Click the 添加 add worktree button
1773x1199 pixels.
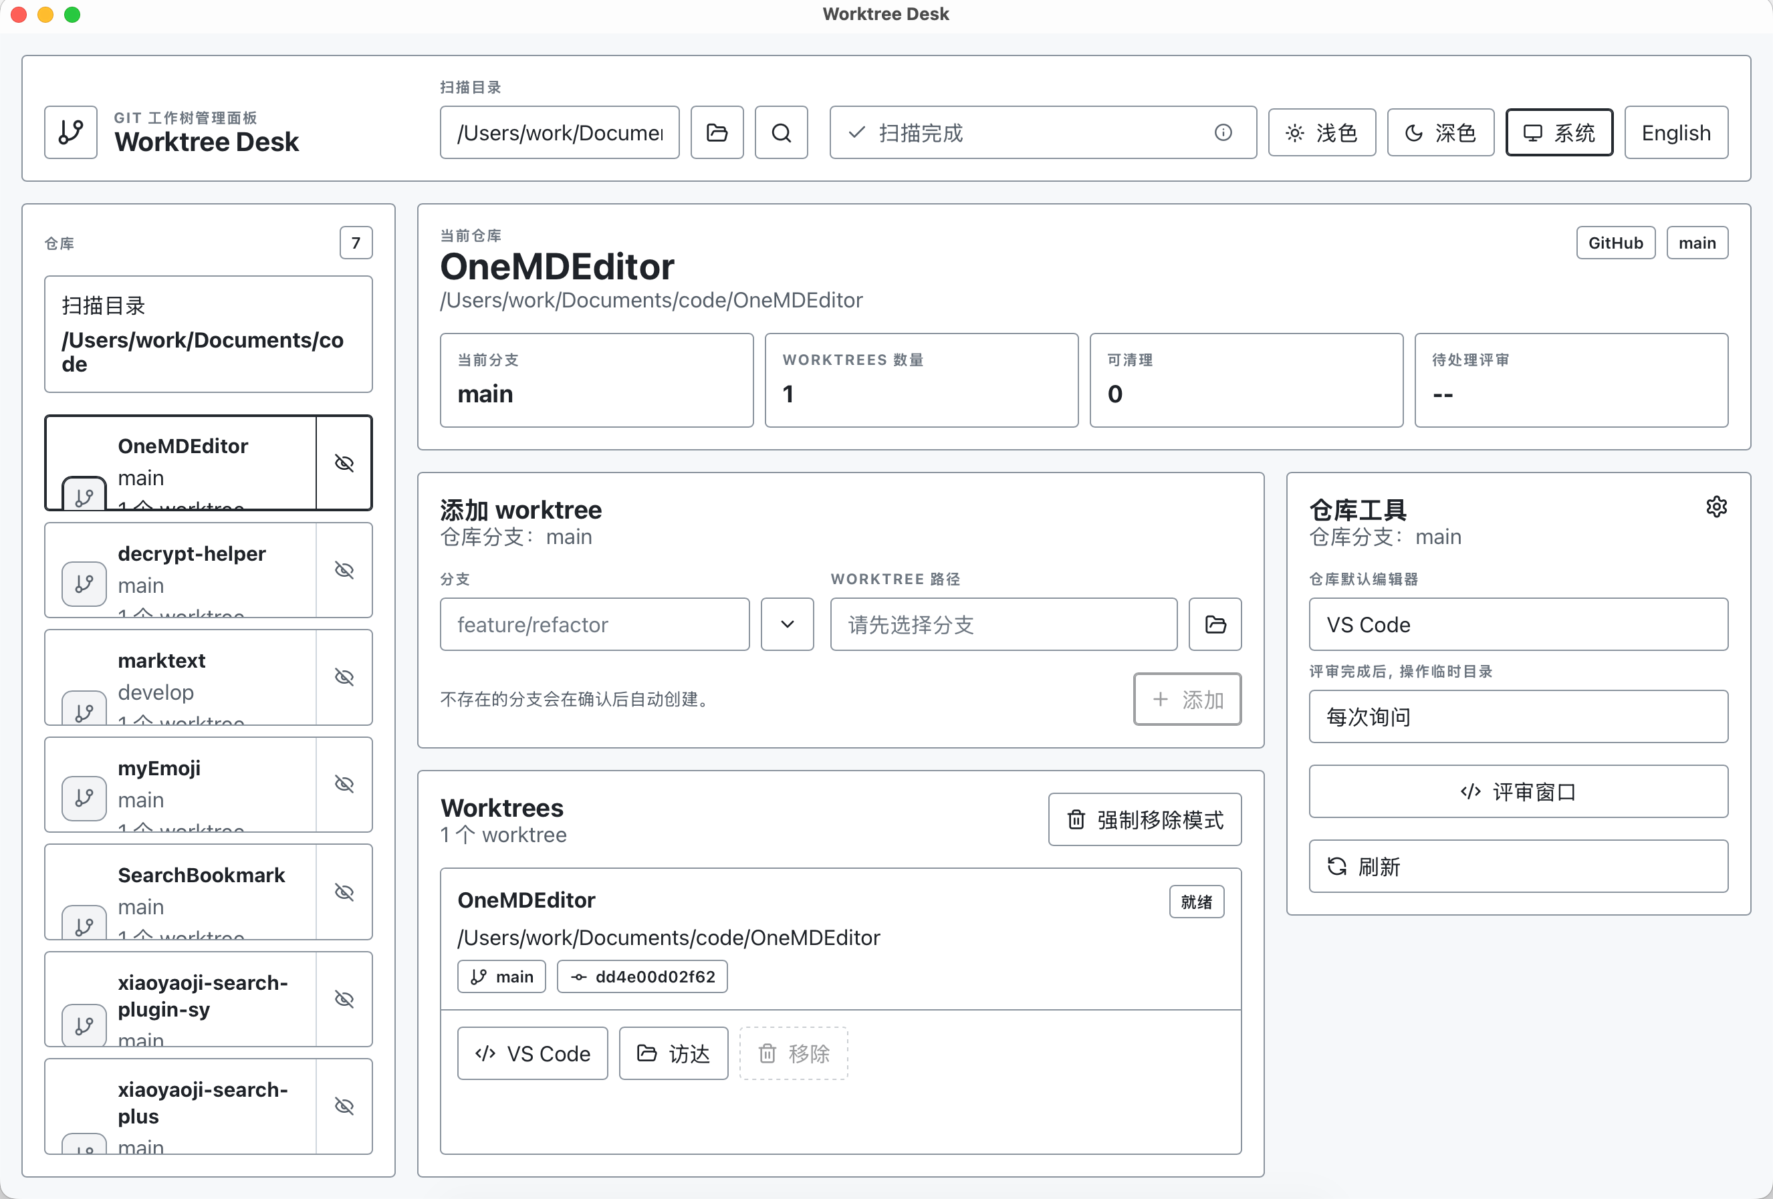(x=1187, y=699)
